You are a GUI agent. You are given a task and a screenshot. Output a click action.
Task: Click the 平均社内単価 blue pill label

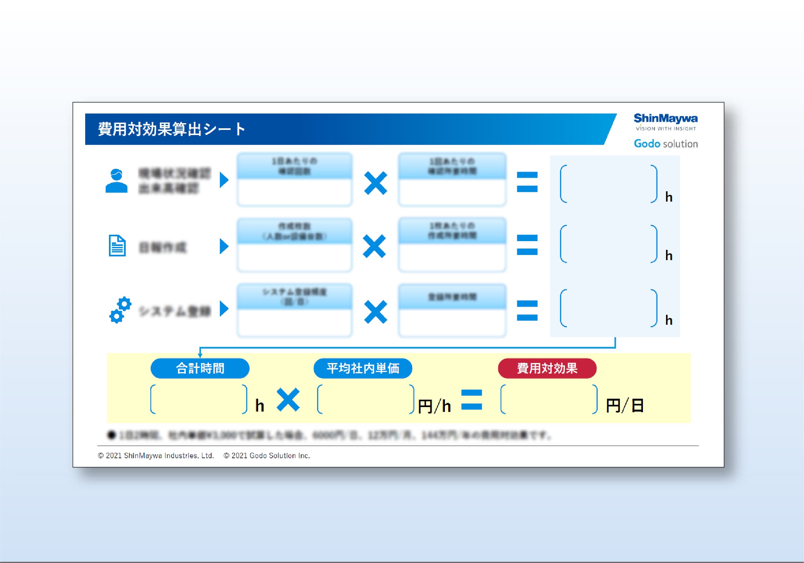[363, 368]
